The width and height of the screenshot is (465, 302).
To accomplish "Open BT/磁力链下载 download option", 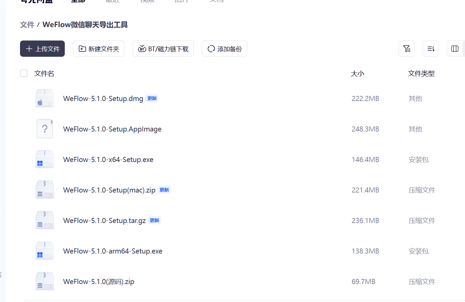I will (x=163, y=49).
